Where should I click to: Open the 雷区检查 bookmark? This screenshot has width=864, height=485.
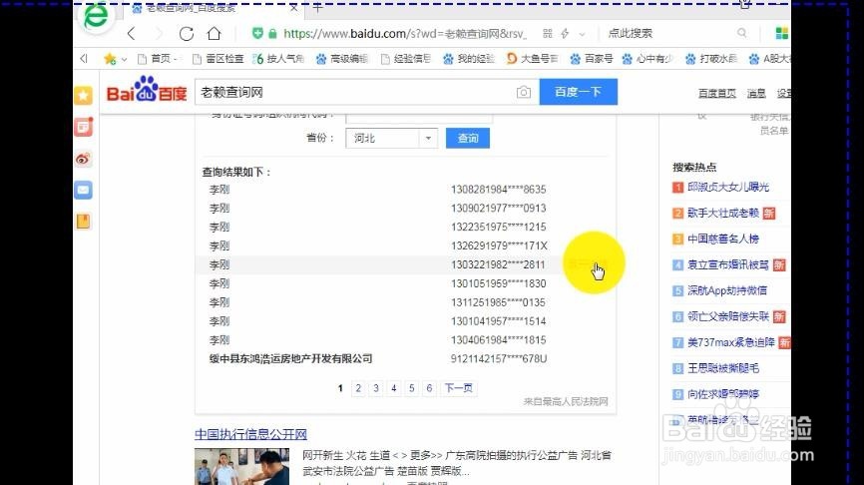(x=218, y=59)
